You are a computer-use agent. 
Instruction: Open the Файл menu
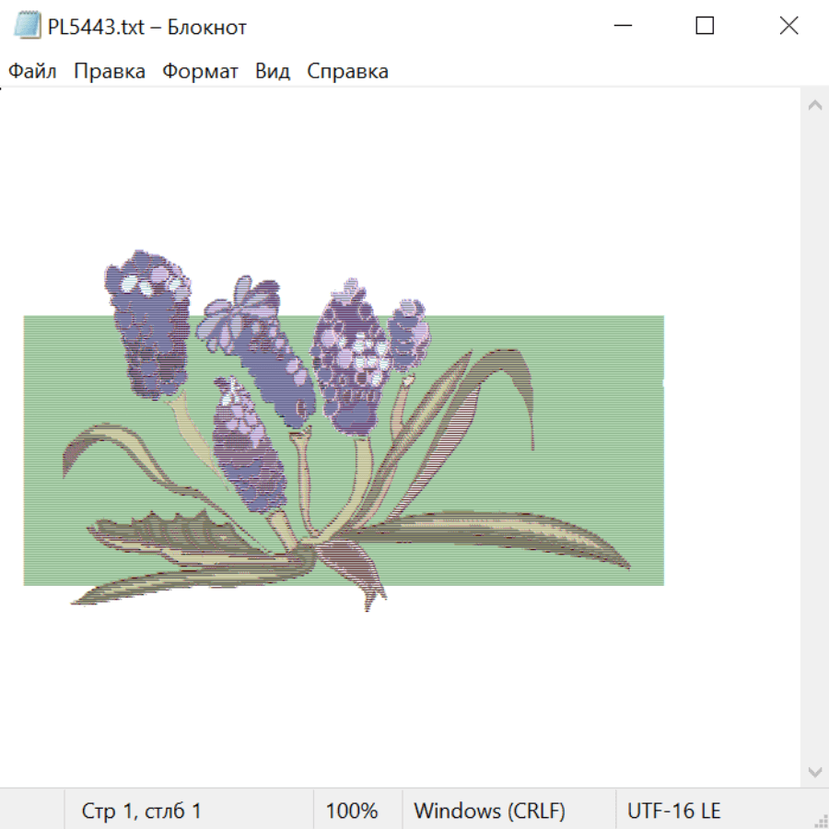point(32,71)
